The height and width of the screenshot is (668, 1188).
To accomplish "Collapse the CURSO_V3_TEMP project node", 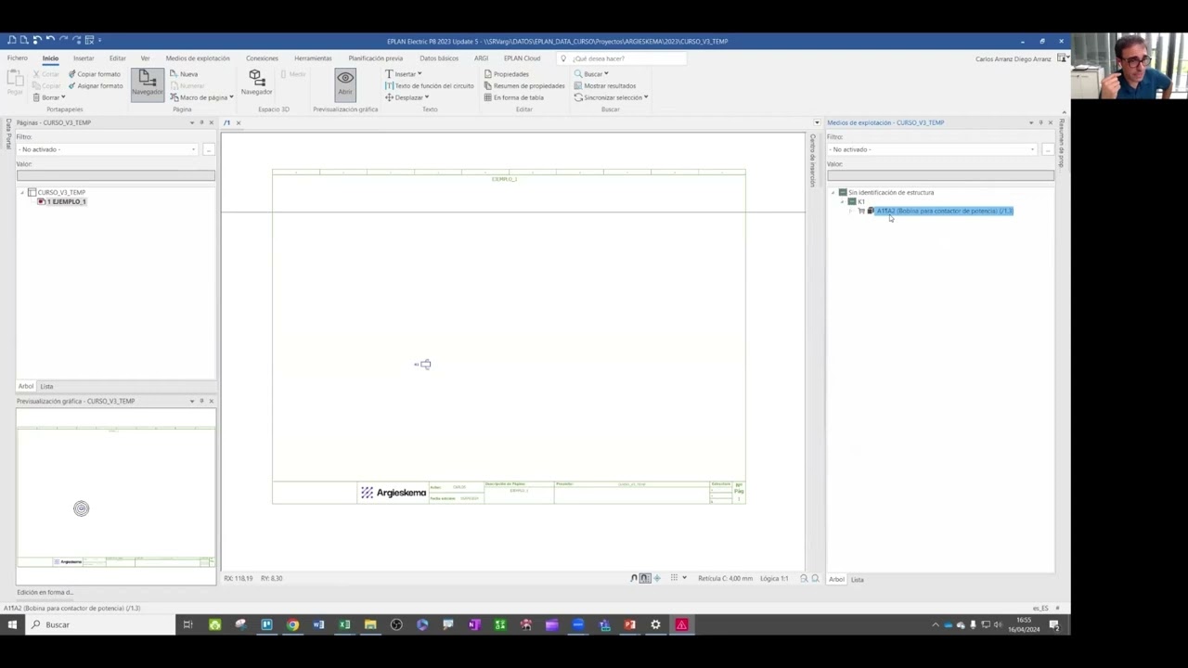I will (22, 192).
